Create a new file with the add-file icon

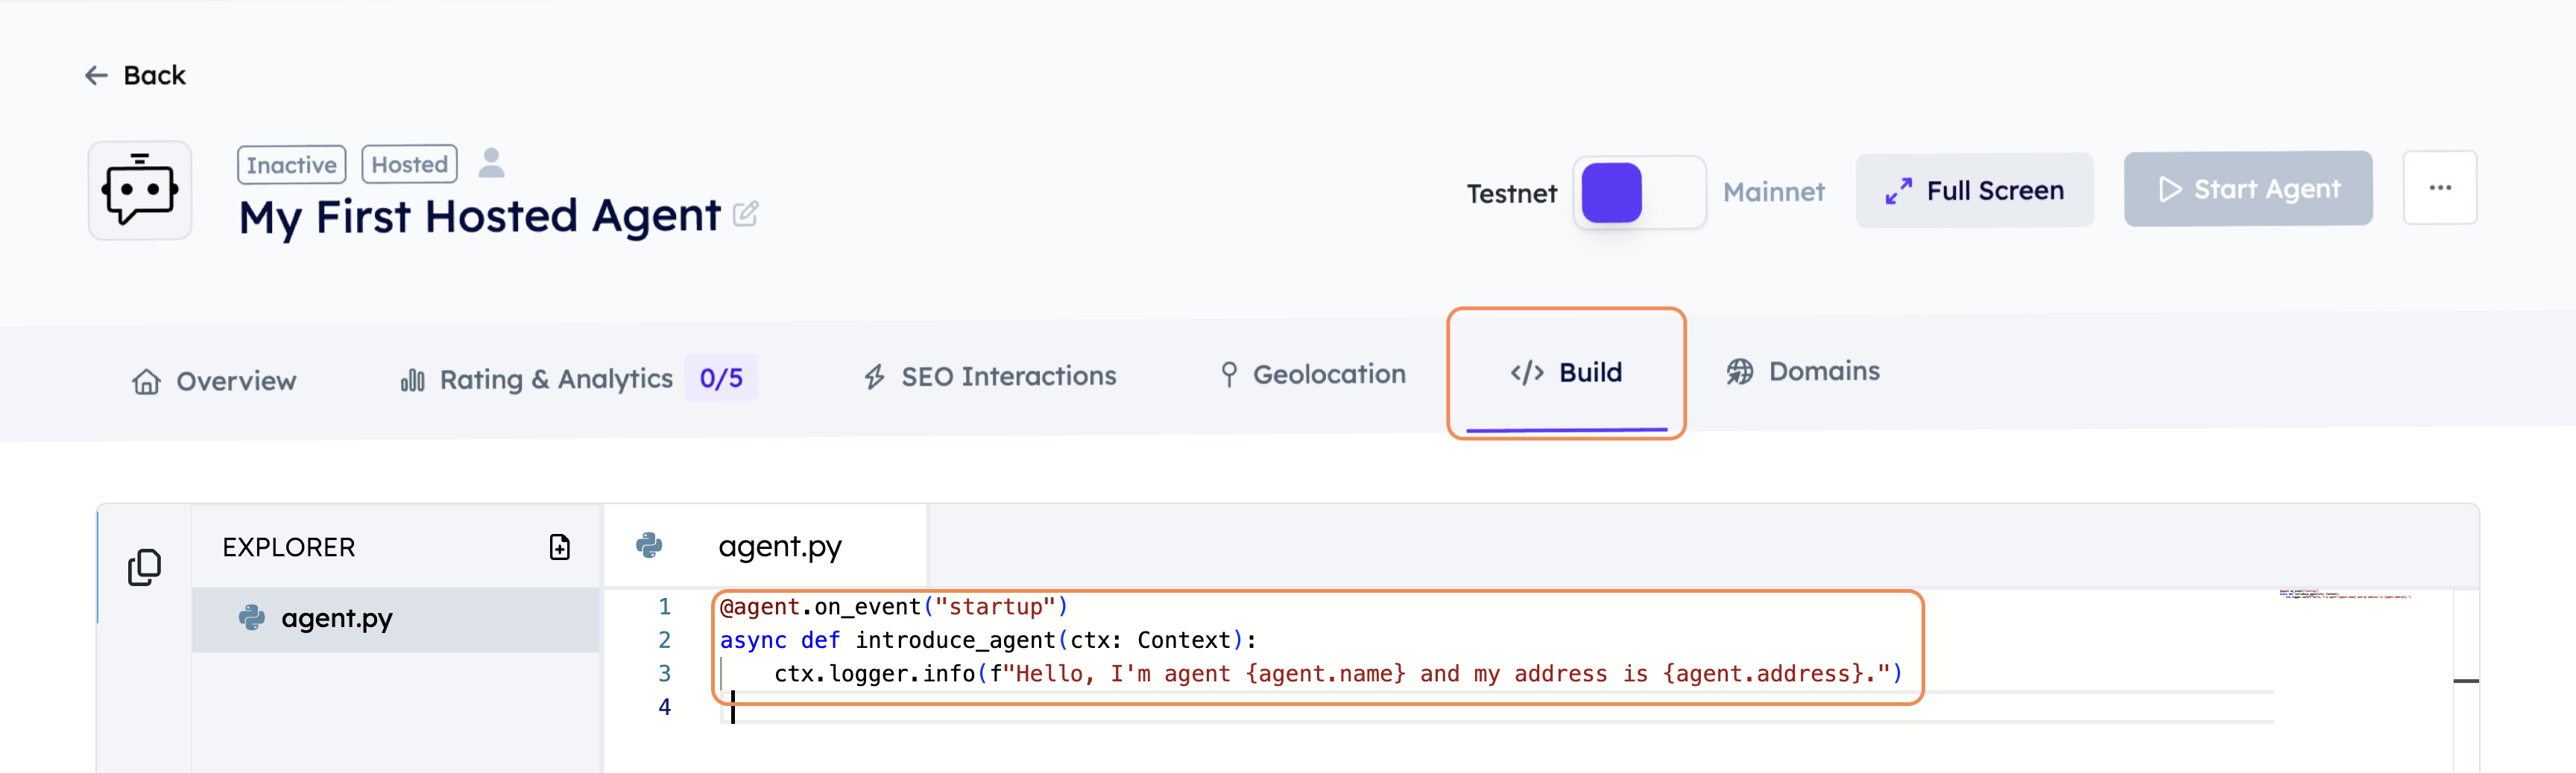tap(560, 547)
